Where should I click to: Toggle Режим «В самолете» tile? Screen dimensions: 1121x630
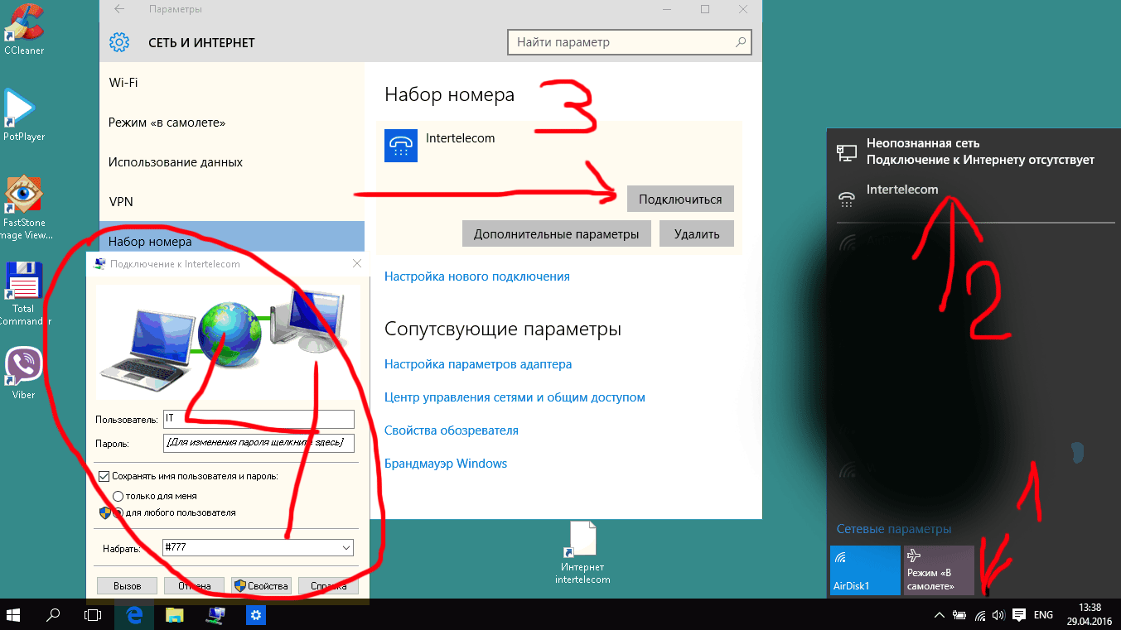point(939,570)
